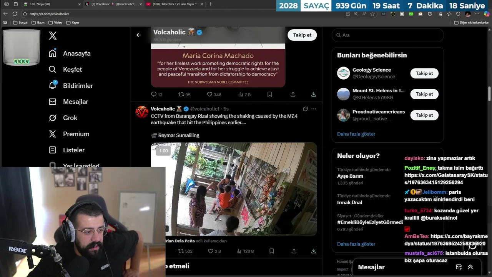Show more trends under Neler oluyor
The height and width of the screenshot is (277, 492).
coord(356,244)
